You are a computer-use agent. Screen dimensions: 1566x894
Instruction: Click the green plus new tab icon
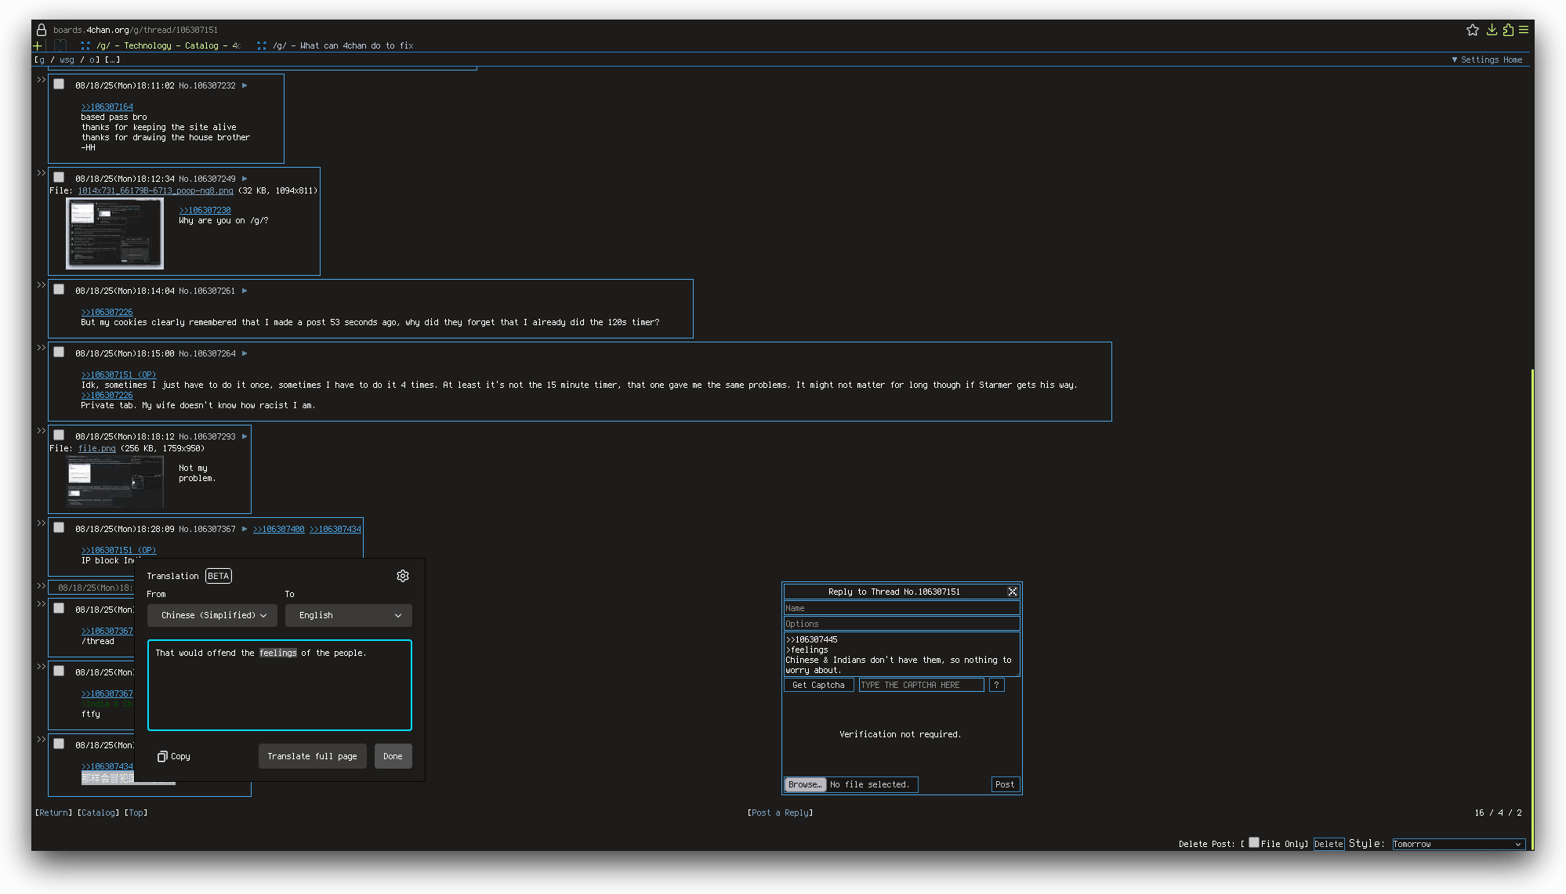(38, 45)
